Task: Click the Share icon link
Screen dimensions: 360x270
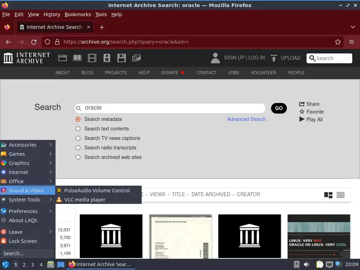Action: pyautogui.click(x=309, y=104)
